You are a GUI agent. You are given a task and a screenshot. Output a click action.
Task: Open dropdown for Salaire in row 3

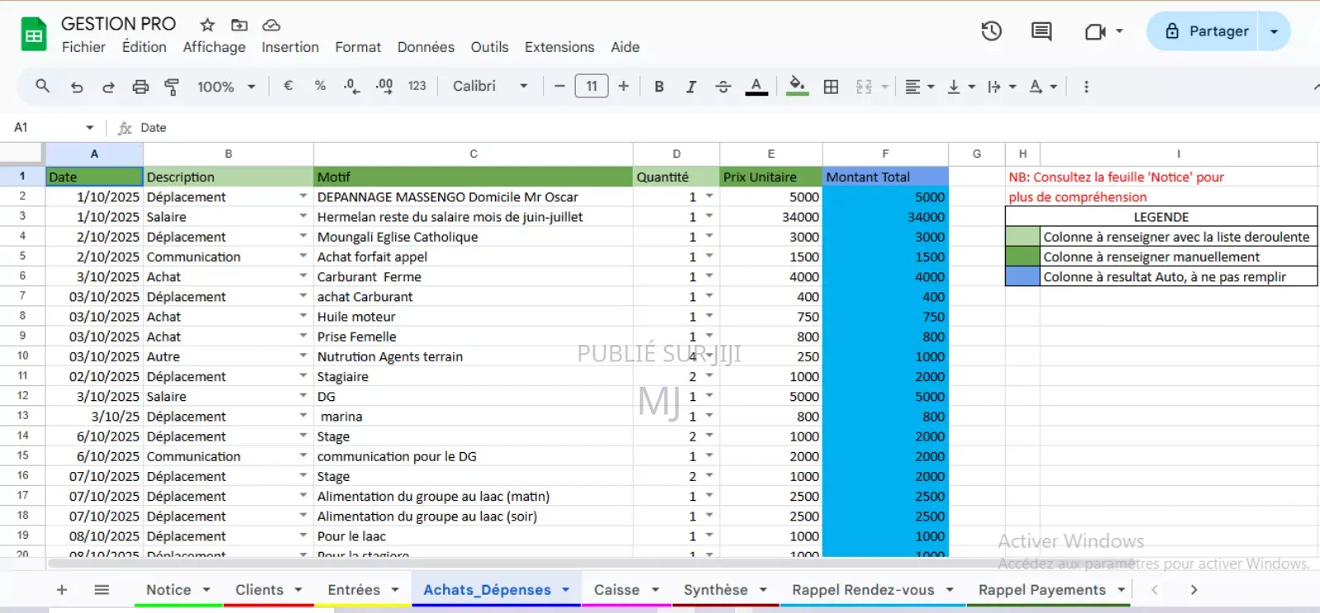pos(303,216)
